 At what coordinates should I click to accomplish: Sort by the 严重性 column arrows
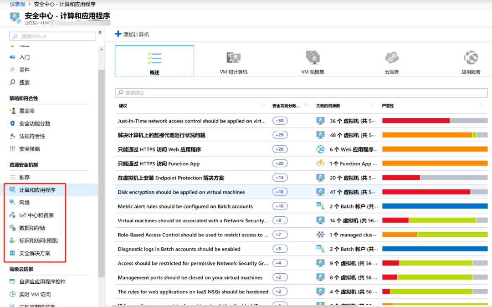[x=482, y=105]
